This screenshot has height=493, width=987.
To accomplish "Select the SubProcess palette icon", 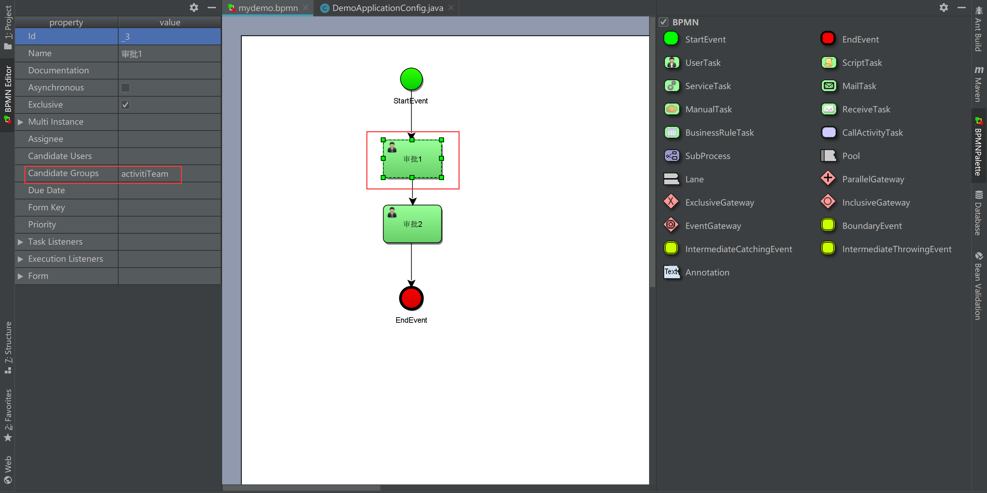I will pyautogui.click(x=671, y=156).
